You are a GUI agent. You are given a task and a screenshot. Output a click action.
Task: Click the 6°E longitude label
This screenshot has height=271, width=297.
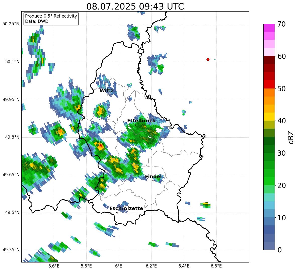tap(119, 266)
